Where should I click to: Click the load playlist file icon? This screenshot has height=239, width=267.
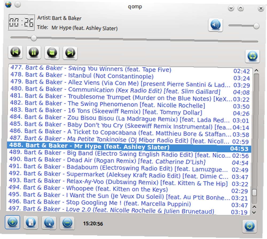point(31,222)
